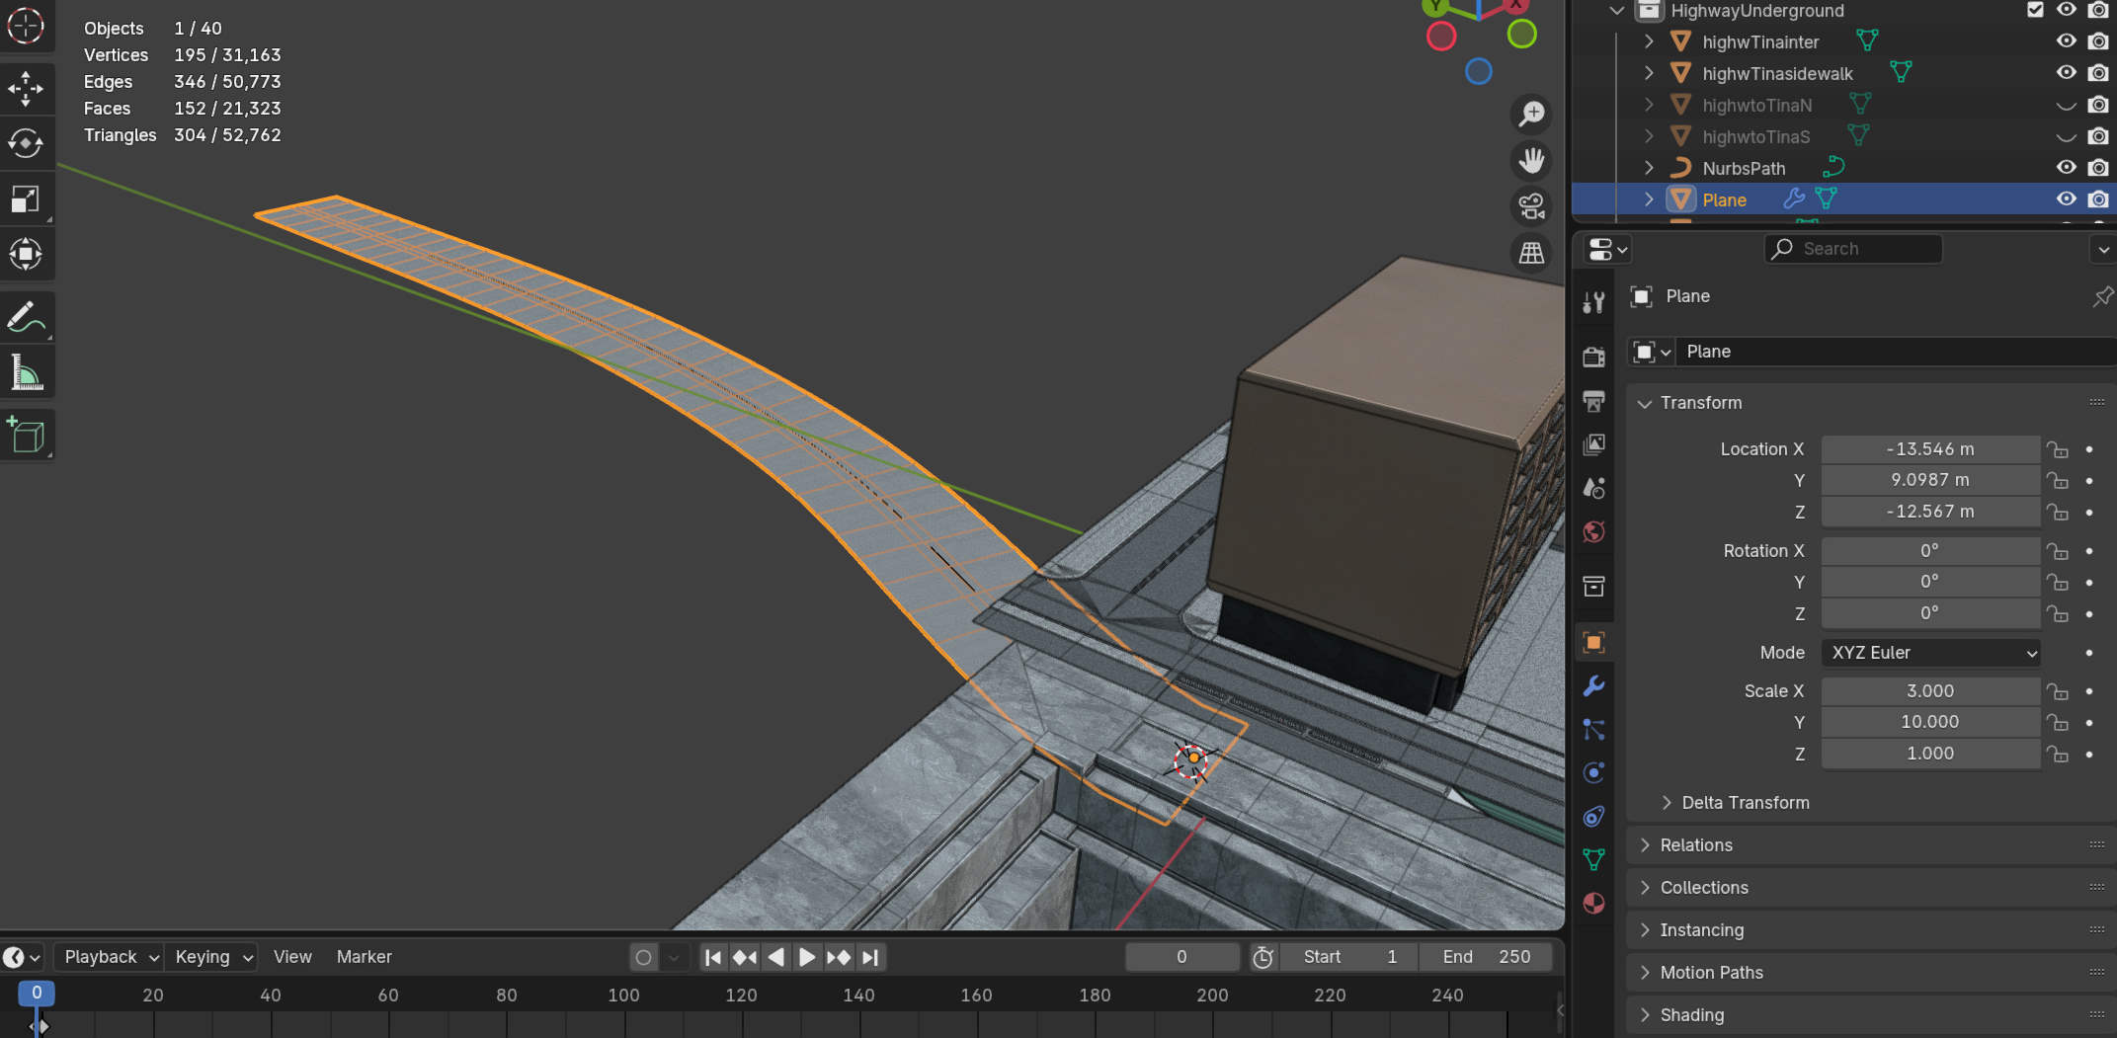Toggle HighwayUnderground collection checkbox
This screenshot has width=2117, height=1038.
2035,10
